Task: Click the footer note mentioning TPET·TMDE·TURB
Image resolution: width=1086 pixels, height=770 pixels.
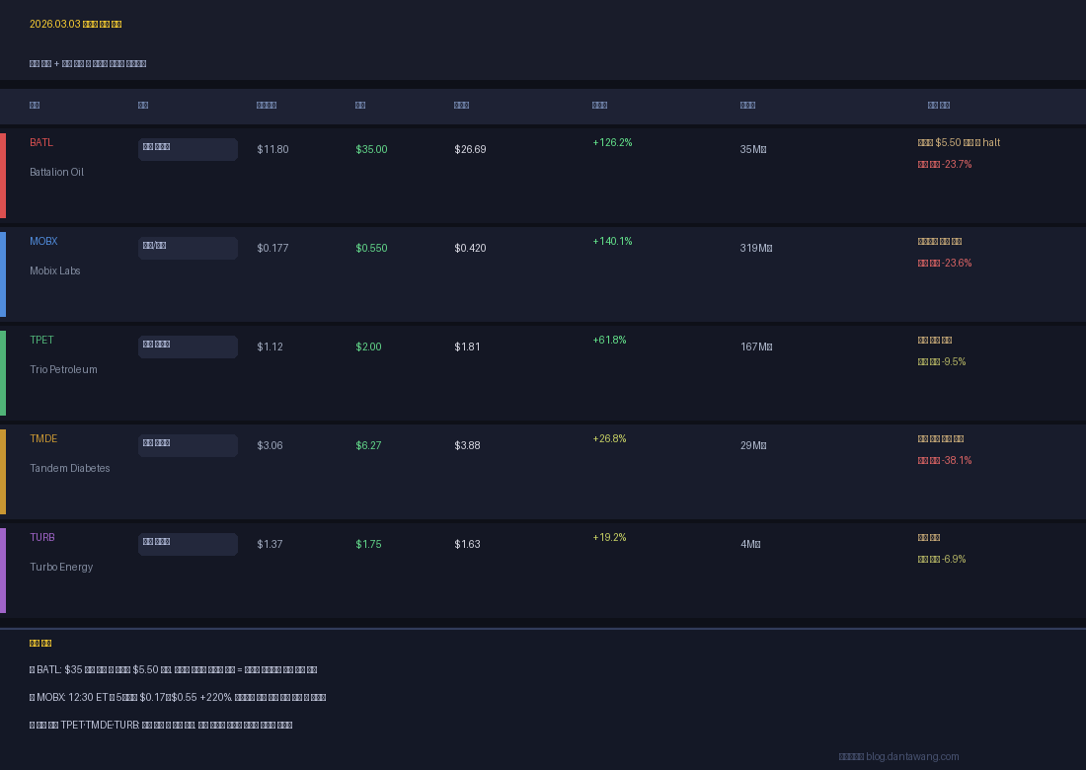Action: point(161,726)
